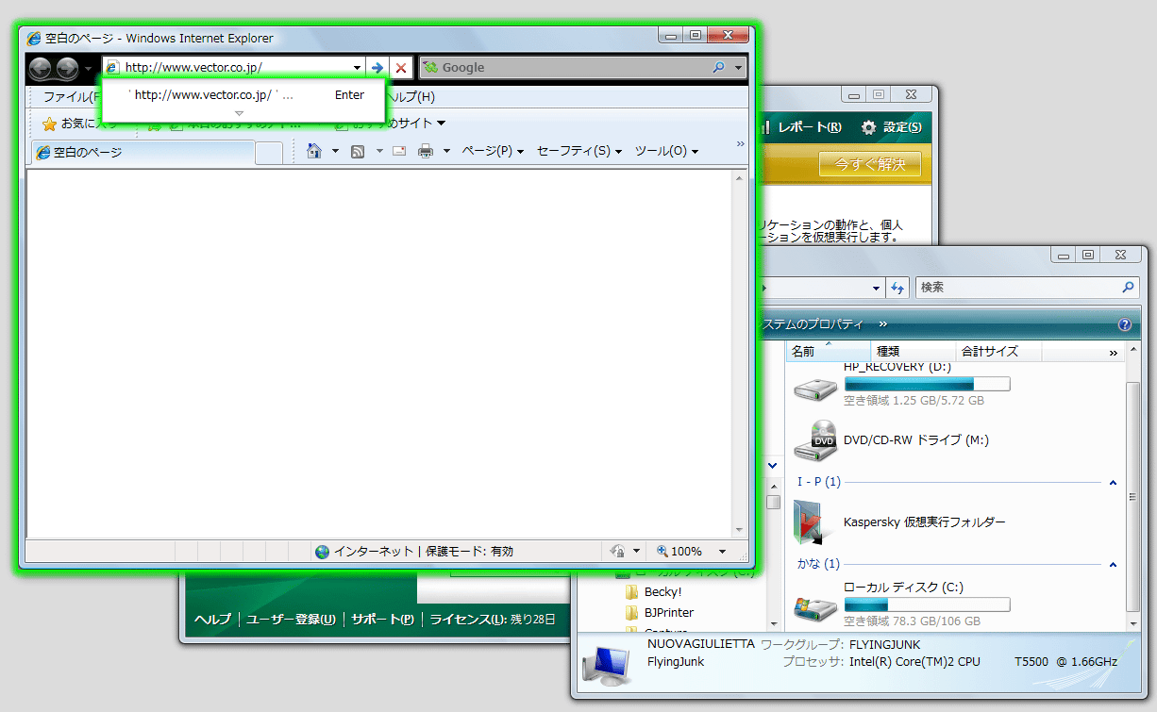Screen dimensions: 1157x712
Task: Click the new tab button beside 空白のページ
Action: pos(269,153)
